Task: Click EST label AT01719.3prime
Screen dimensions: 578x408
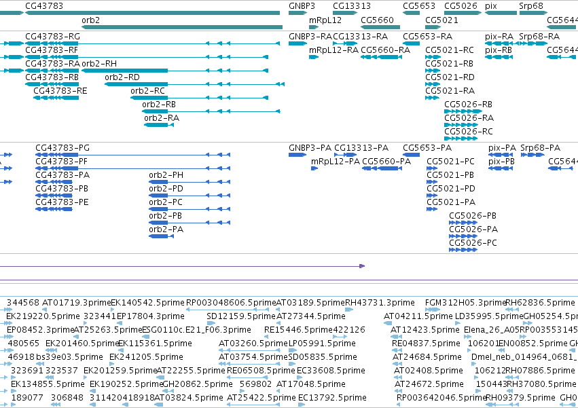Action: coord(76,303)
